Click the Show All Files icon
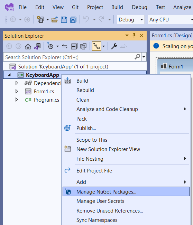 pos(83,46)
